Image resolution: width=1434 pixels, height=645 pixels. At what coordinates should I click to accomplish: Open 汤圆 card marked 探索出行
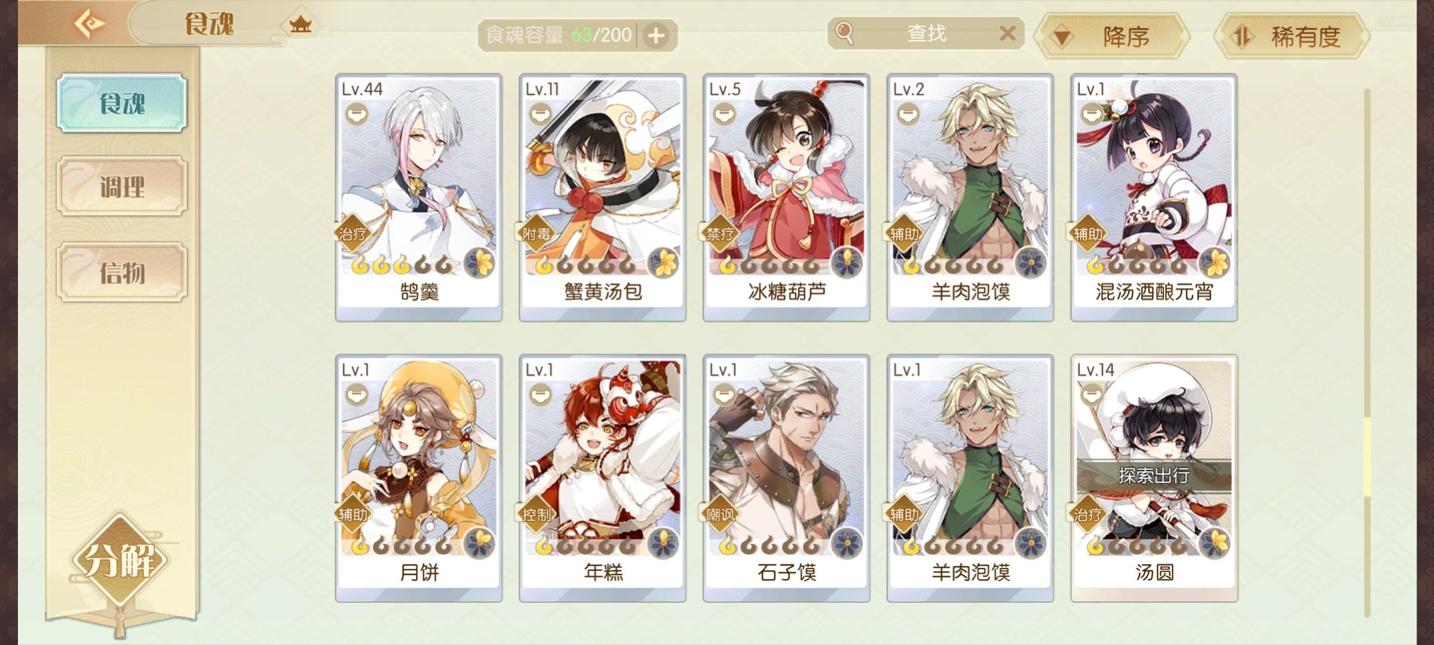(1154, 478)
